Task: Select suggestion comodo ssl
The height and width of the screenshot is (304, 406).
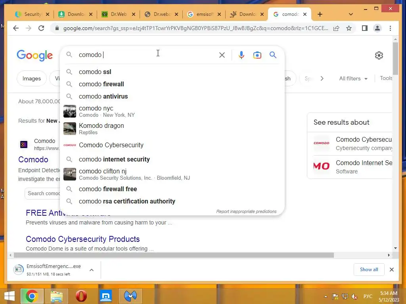Action: tap(172, 72)
